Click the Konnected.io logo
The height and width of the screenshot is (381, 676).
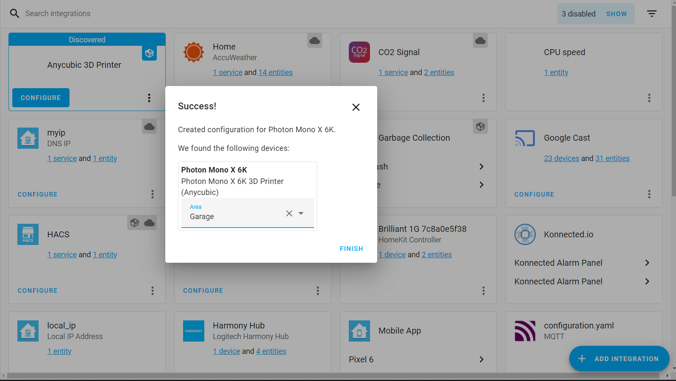click(525, 234)
